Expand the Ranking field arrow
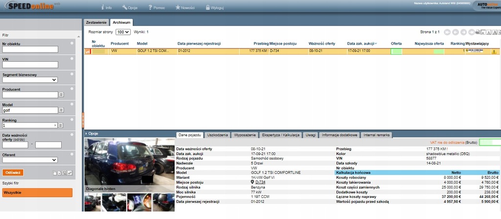Viewport: 501px width, 219px height. (56, 125)
